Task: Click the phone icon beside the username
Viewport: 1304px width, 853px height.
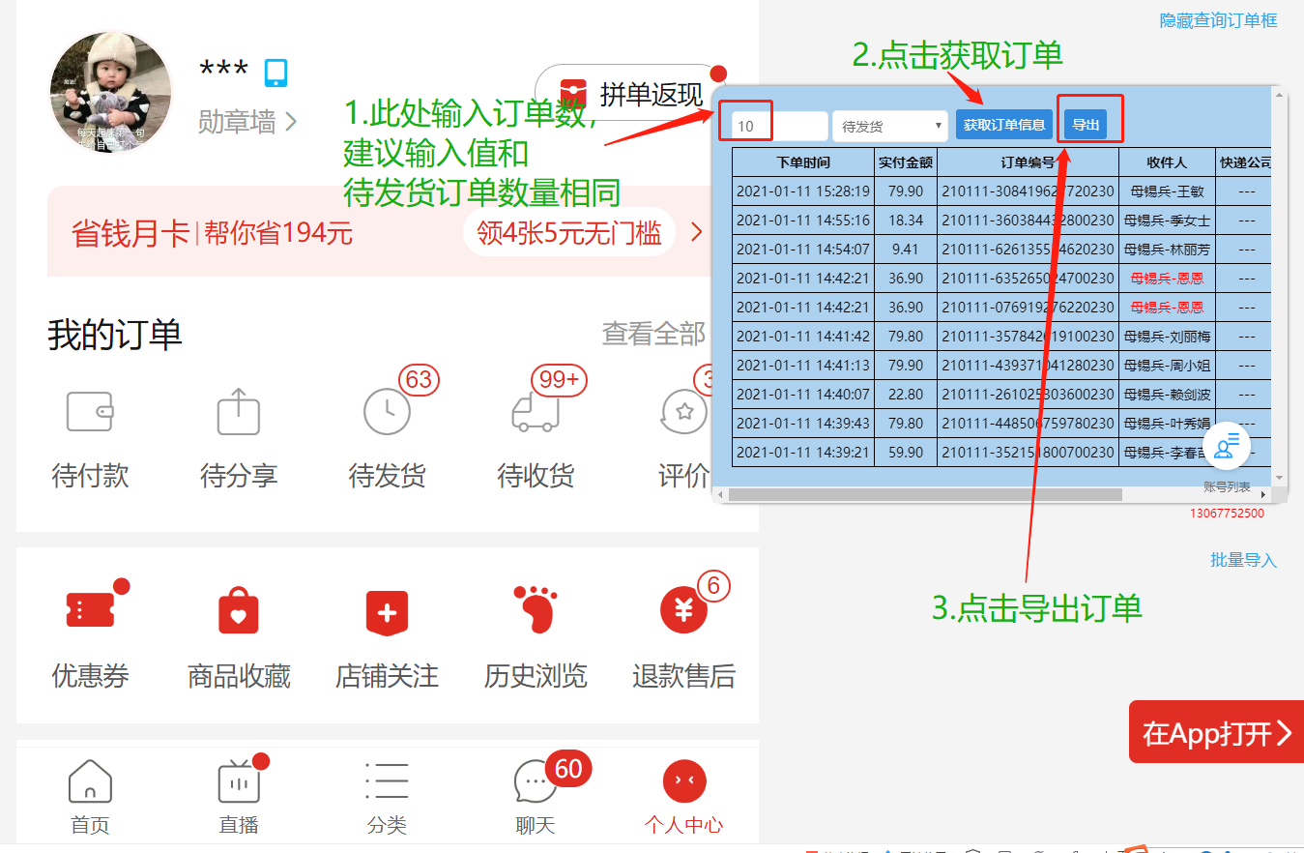Action: tap(276, 73)
